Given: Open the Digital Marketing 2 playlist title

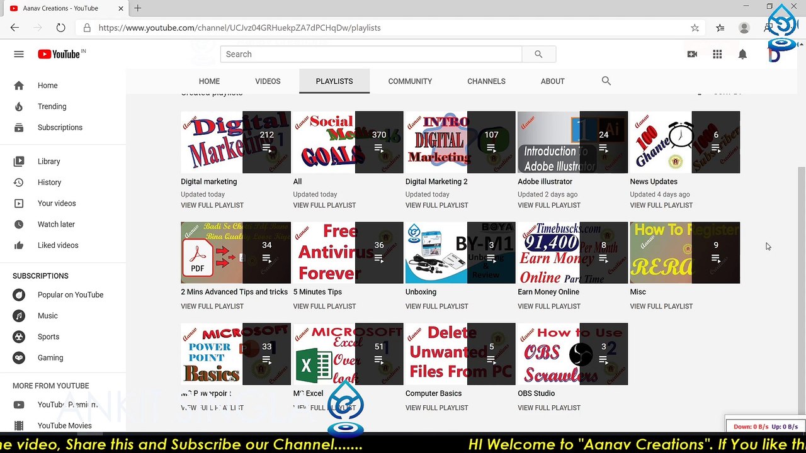Looking at the screenshot, I should [436, 182].
